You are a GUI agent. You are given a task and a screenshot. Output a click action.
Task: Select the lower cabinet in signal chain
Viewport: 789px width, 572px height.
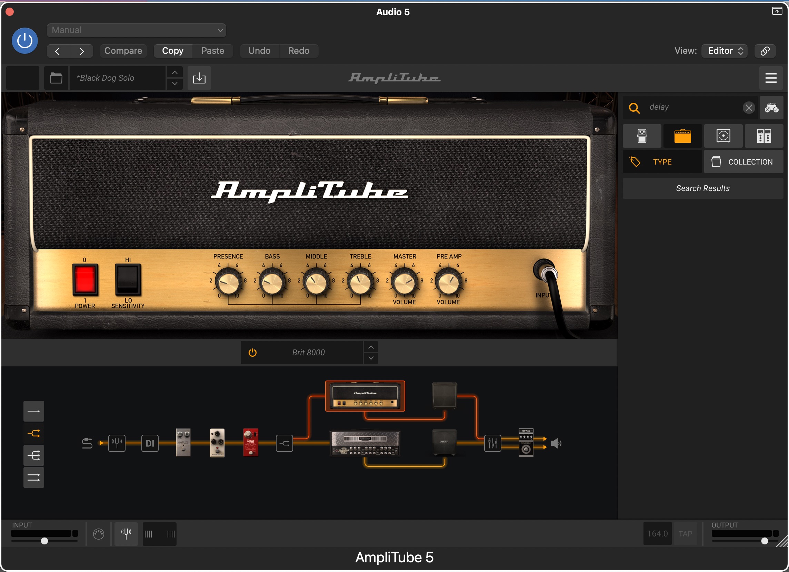(444, 442)
